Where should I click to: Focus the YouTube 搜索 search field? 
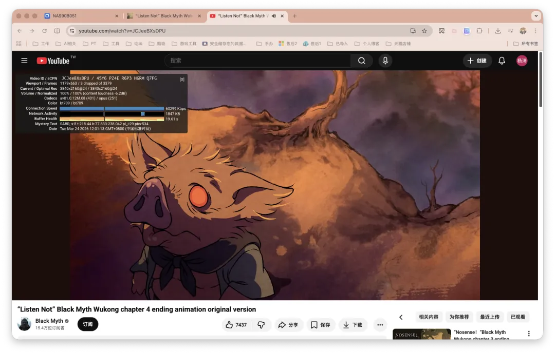(257, 61)
